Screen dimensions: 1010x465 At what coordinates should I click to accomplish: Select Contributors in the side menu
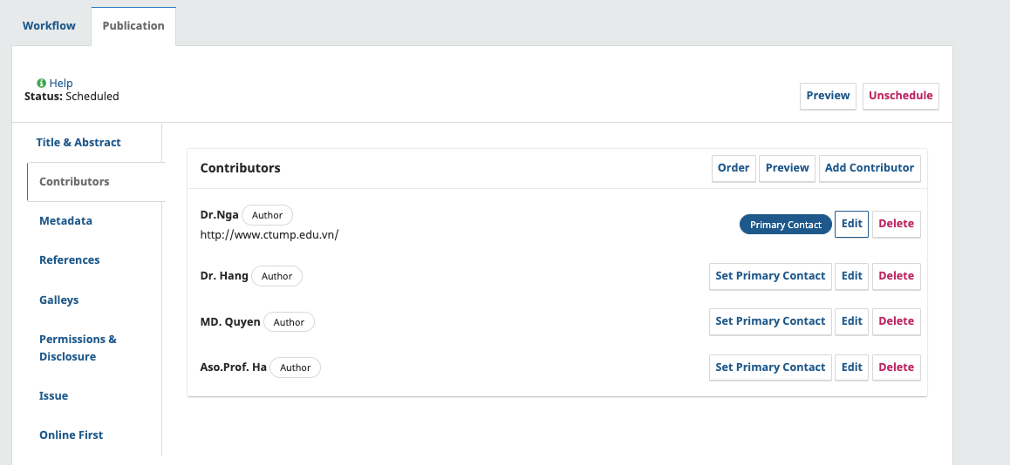74,182
